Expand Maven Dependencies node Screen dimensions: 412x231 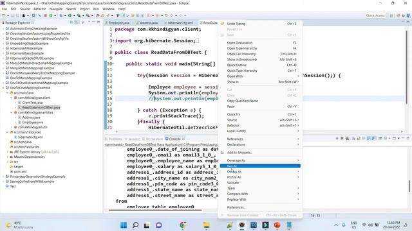(7, 157)
